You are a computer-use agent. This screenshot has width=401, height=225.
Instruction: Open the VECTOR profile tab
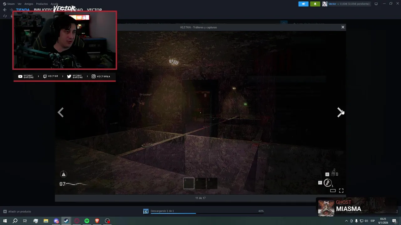point(94,10)
